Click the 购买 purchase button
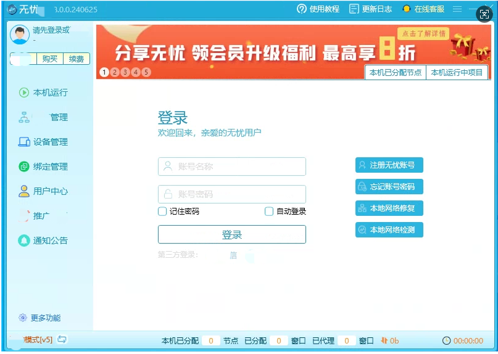498x354 pixels. pos(50,59)
